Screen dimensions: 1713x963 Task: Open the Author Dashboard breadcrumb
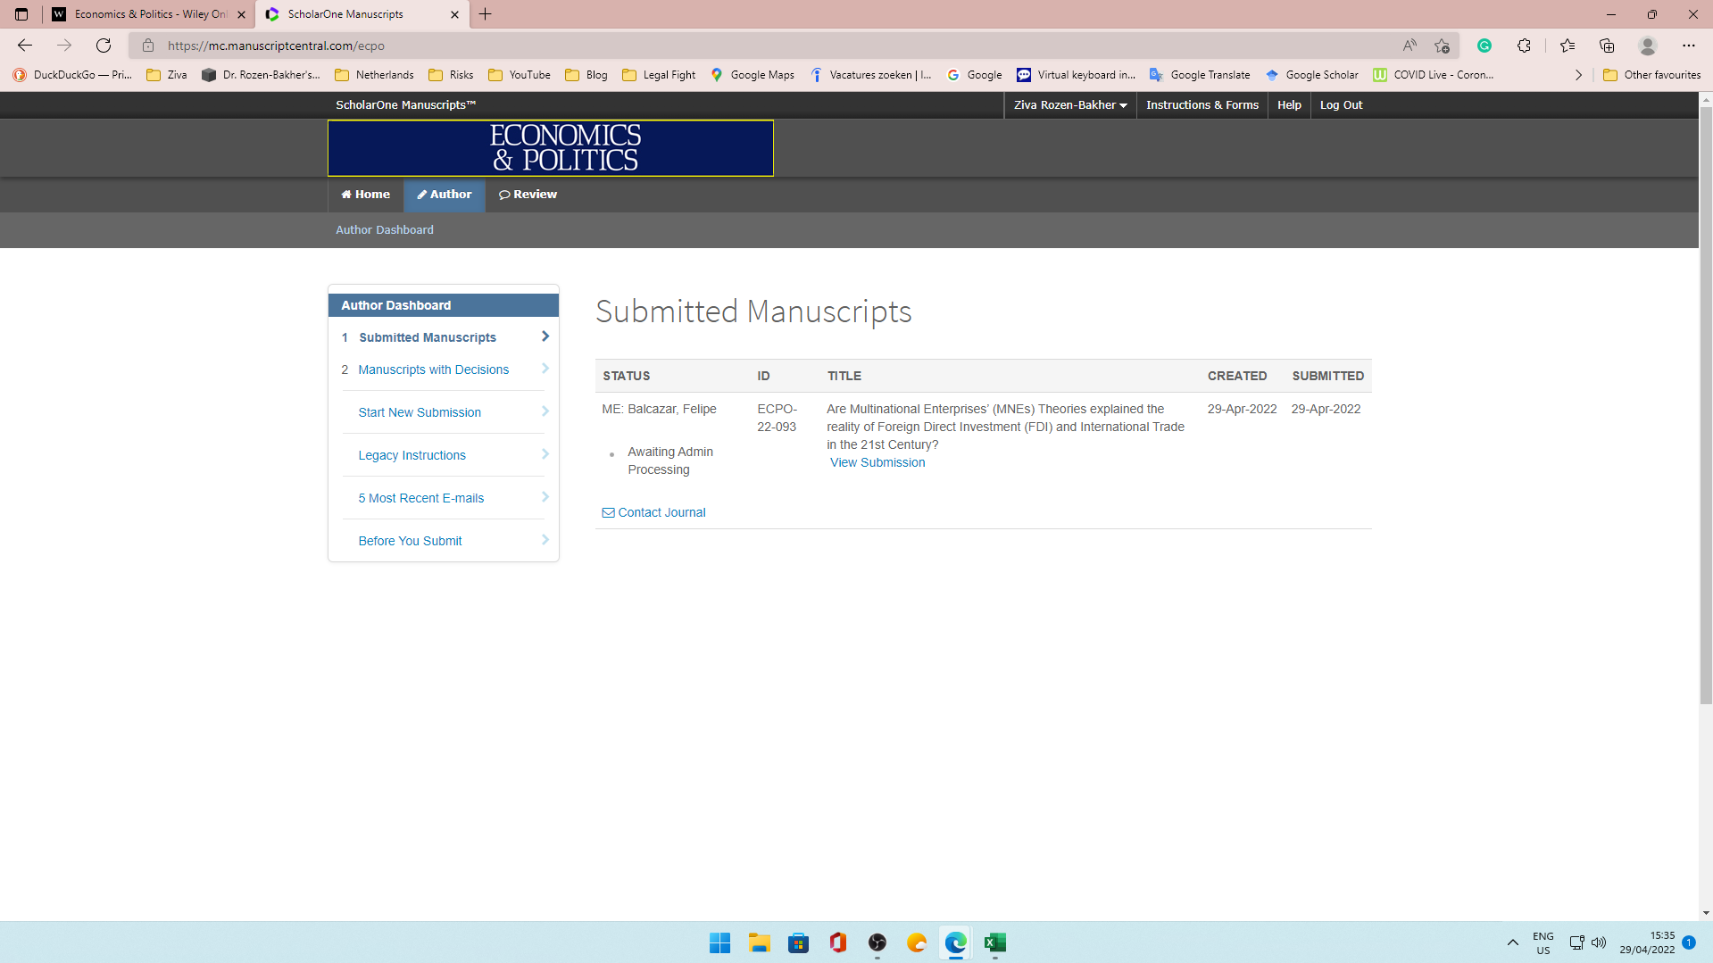point(385,230)
